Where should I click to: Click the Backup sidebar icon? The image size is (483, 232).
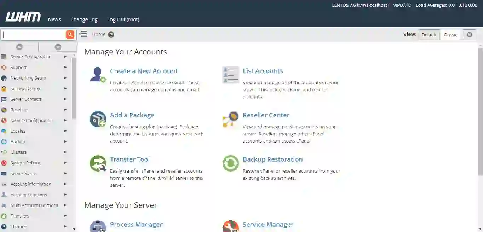(4, 142)
